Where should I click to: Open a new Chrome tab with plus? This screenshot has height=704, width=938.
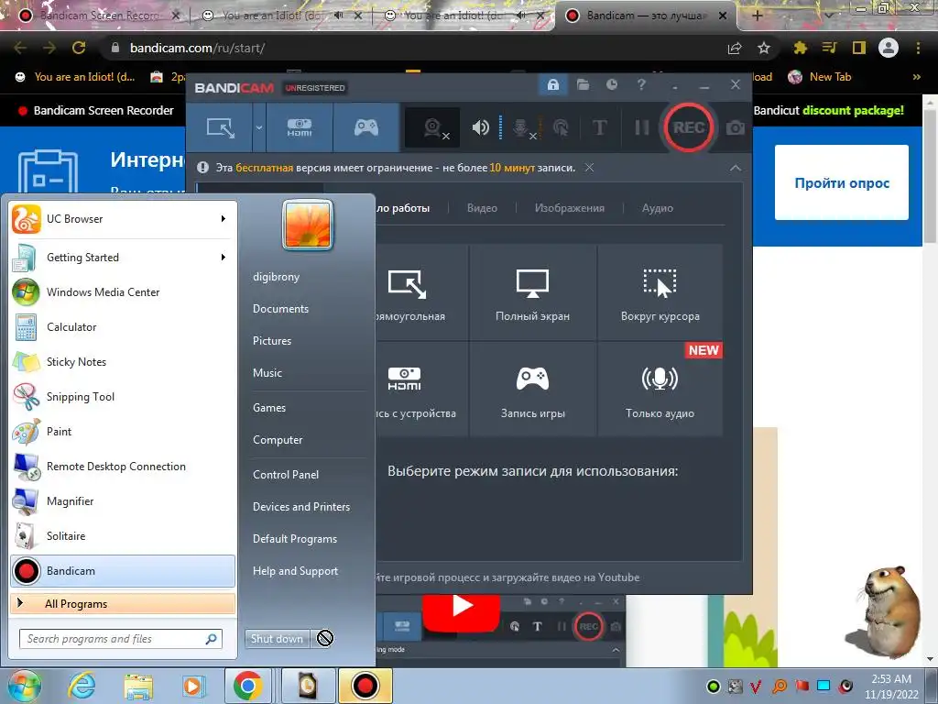757,16
